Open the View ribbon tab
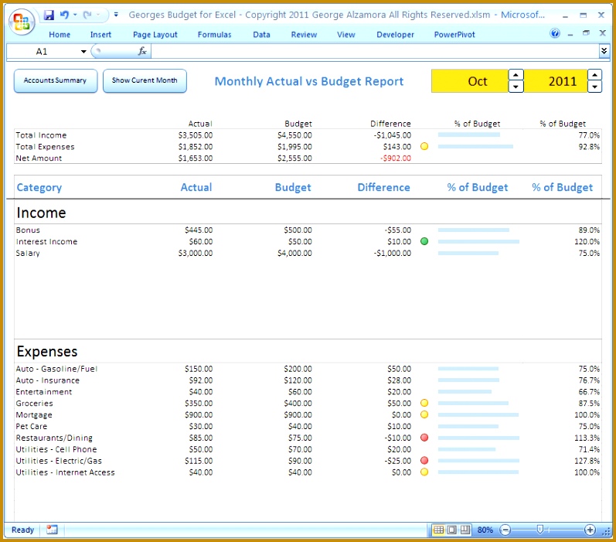 [x=345, y=35]
